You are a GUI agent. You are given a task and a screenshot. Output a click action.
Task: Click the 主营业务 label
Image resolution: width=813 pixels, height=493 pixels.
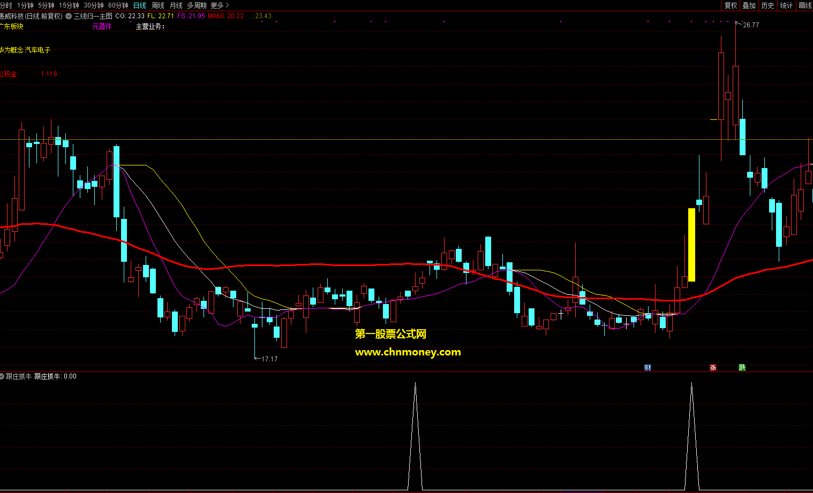(x=150, y=26)
